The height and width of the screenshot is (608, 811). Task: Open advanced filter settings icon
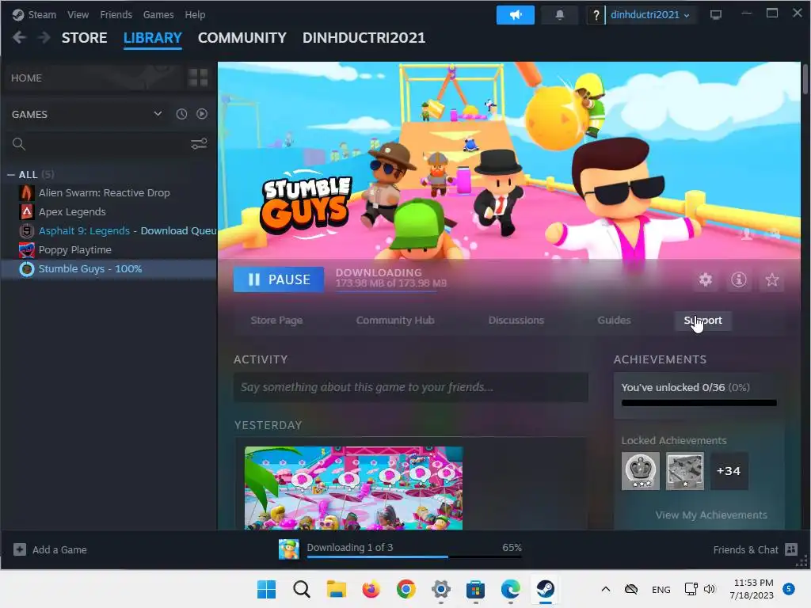pyautogui.click(x=199, y=144)
